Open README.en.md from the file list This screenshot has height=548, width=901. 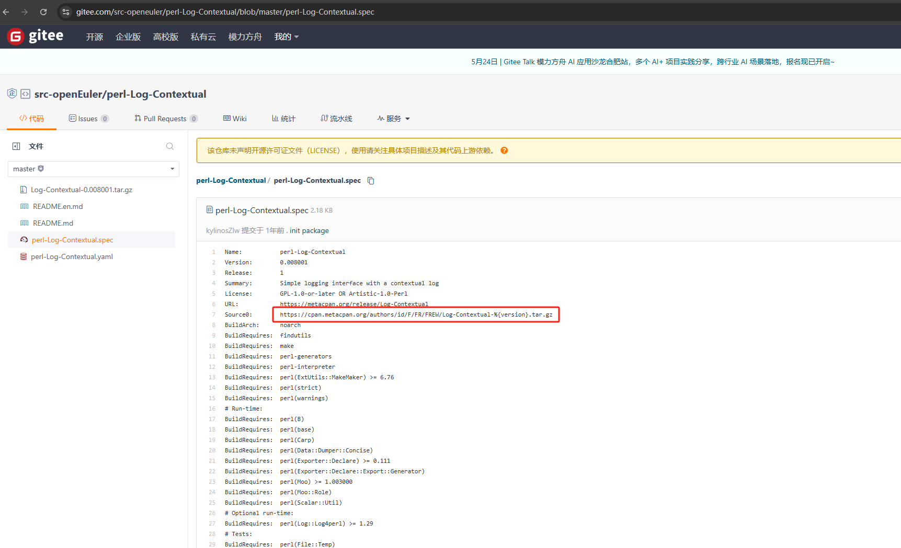point(58,206)
